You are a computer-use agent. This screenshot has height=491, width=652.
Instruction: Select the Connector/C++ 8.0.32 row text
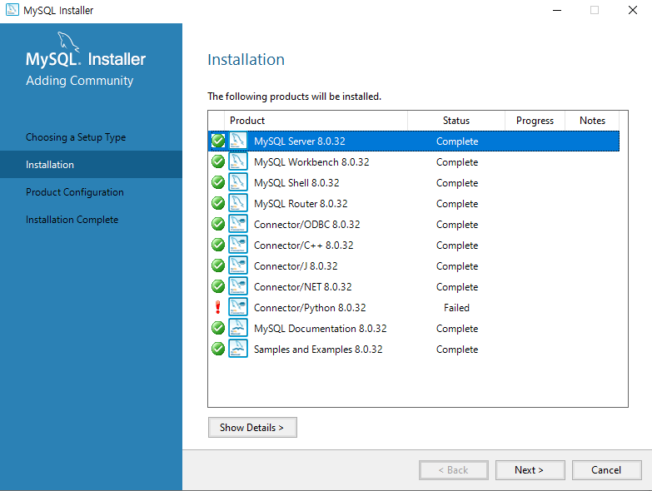[x=304, y=245]
